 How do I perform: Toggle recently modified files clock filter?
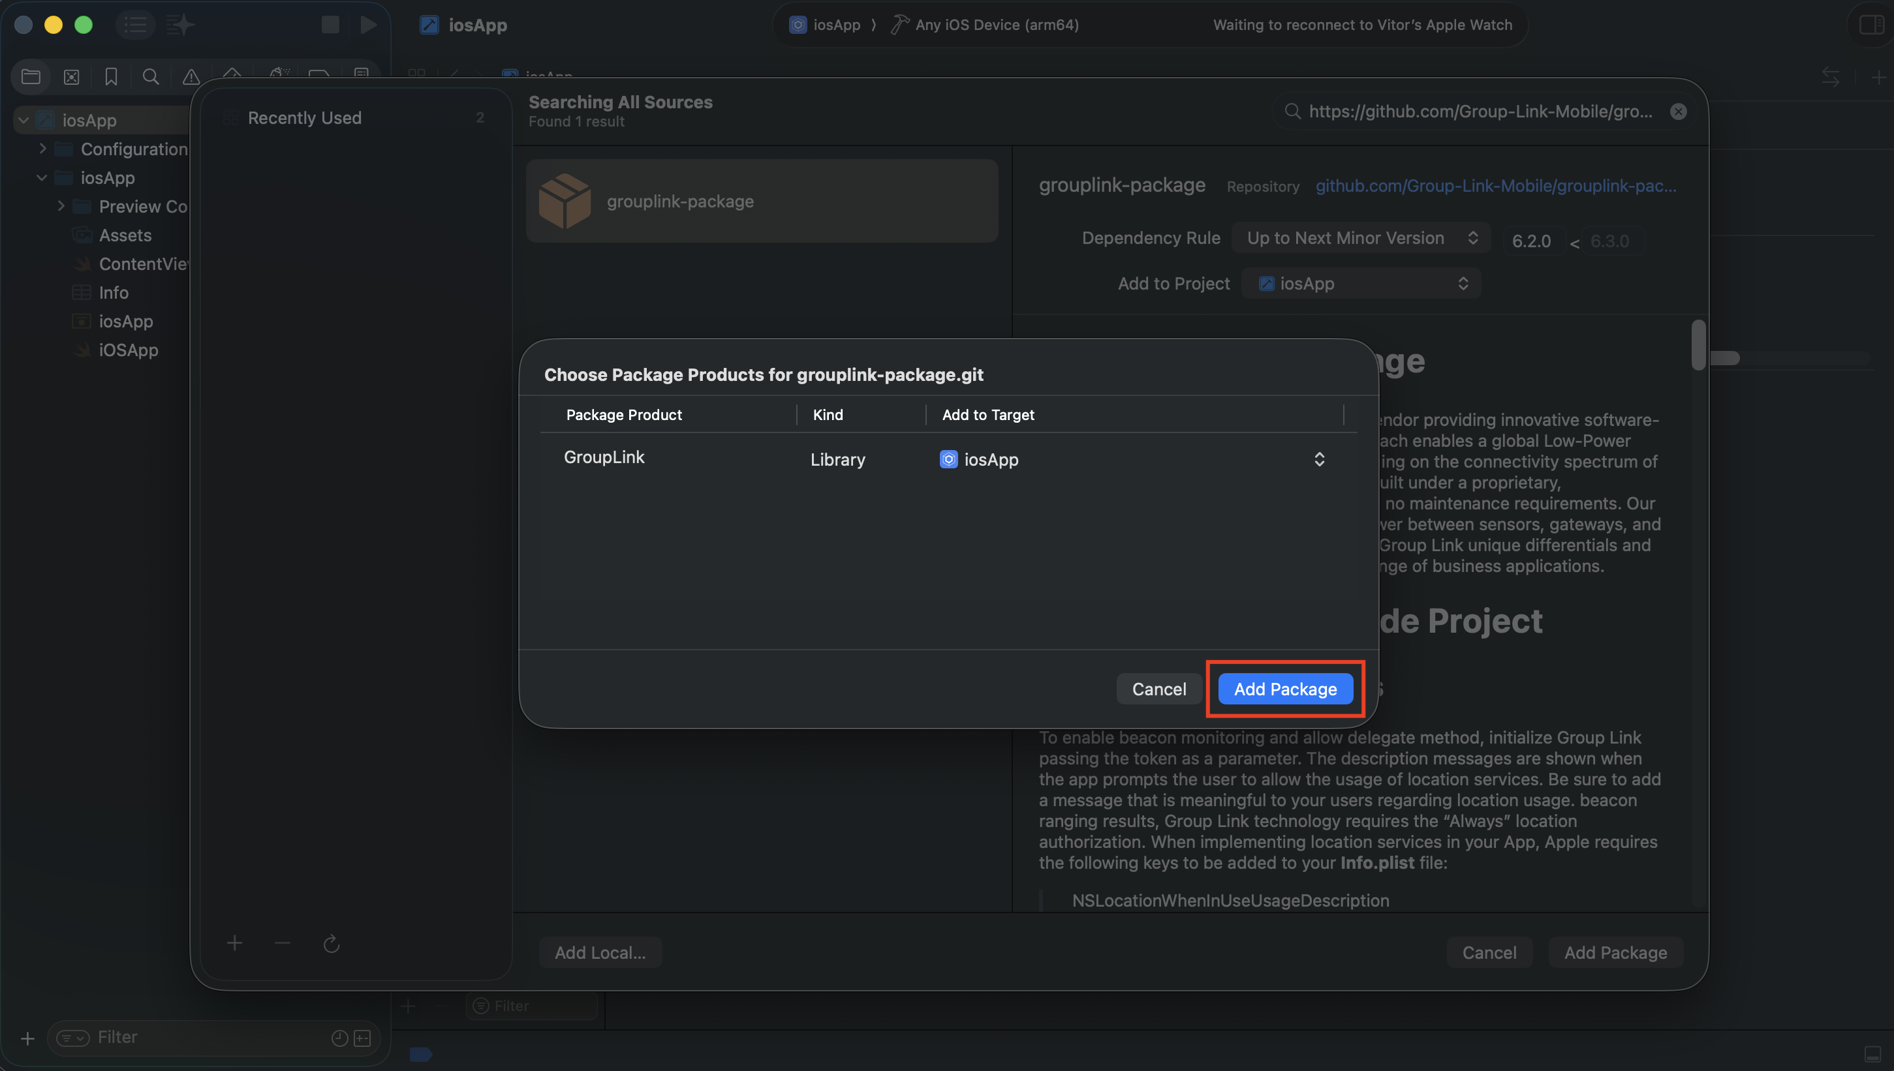339,1038
